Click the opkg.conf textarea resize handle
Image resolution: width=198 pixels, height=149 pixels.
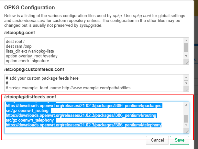coord(187,63)
